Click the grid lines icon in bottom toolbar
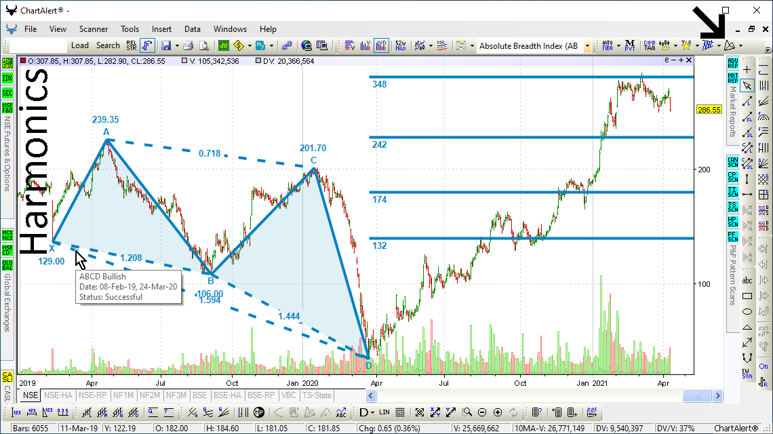 400,412
